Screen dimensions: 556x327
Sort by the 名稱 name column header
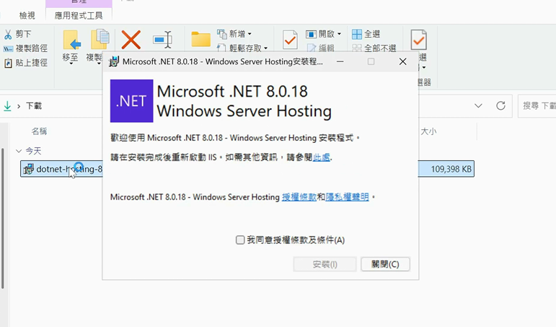click(x=39, y=131)
